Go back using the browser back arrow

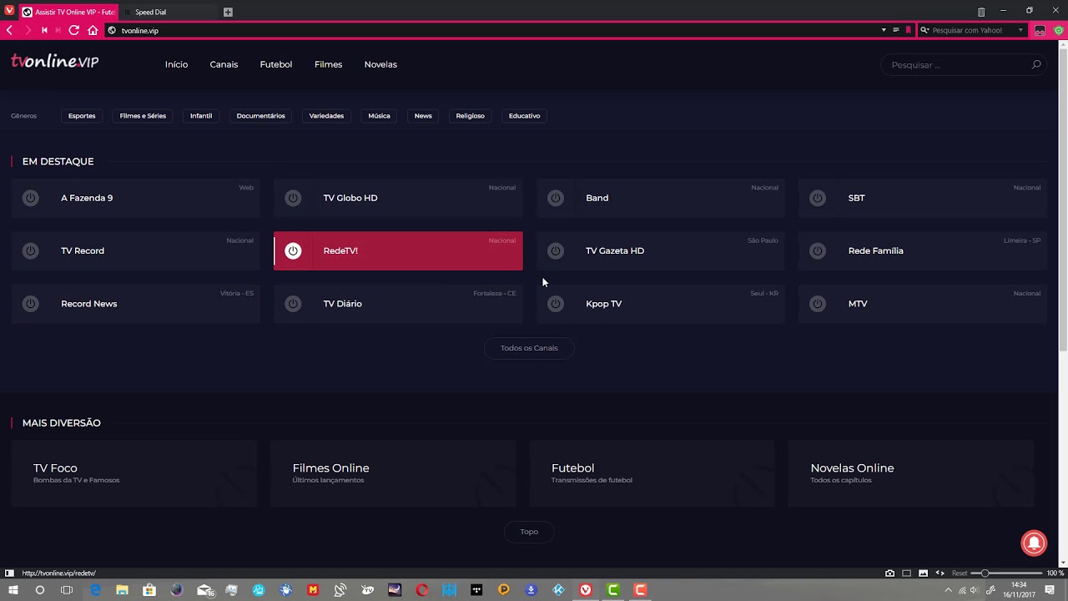click(x=9, y=30)
